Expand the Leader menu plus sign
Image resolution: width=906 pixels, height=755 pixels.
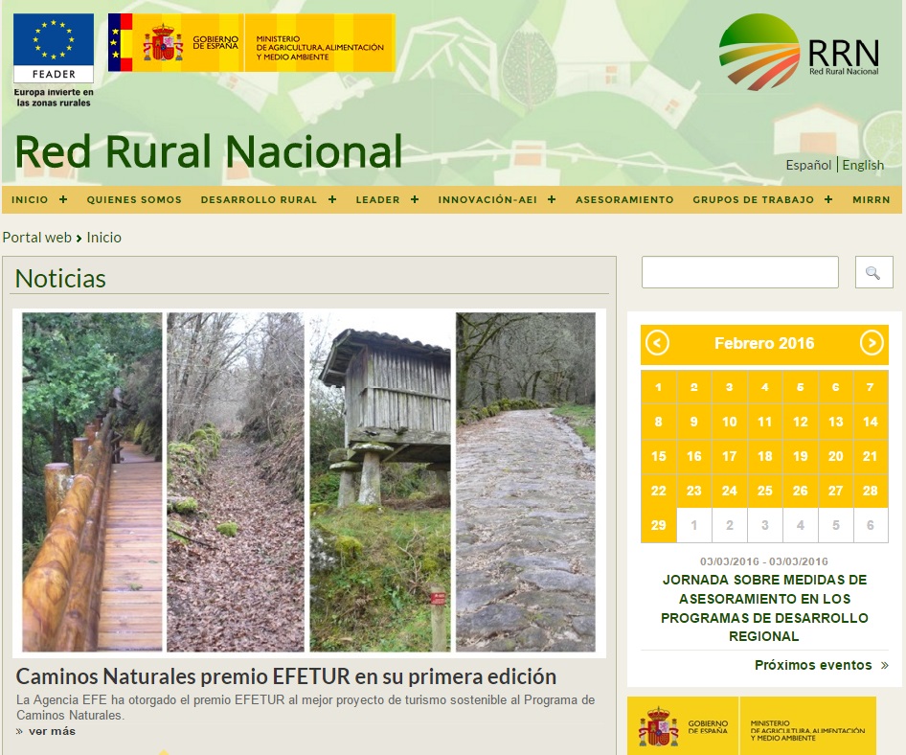pos(415,199)
